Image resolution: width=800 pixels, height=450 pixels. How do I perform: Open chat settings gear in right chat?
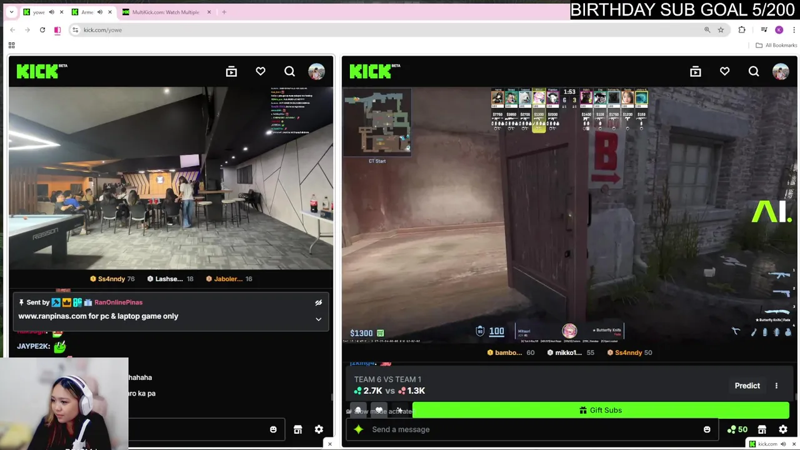(x=783, y=429)
